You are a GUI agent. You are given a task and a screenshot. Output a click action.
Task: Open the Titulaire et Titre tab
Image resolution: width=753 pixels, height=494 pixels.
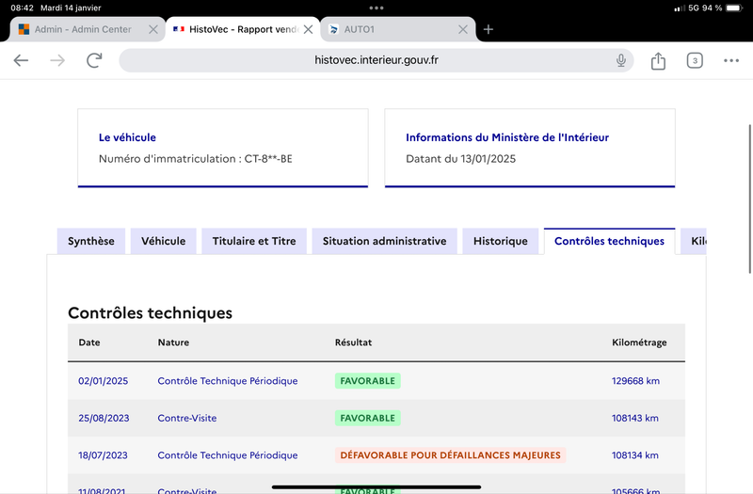coord(254,241)
